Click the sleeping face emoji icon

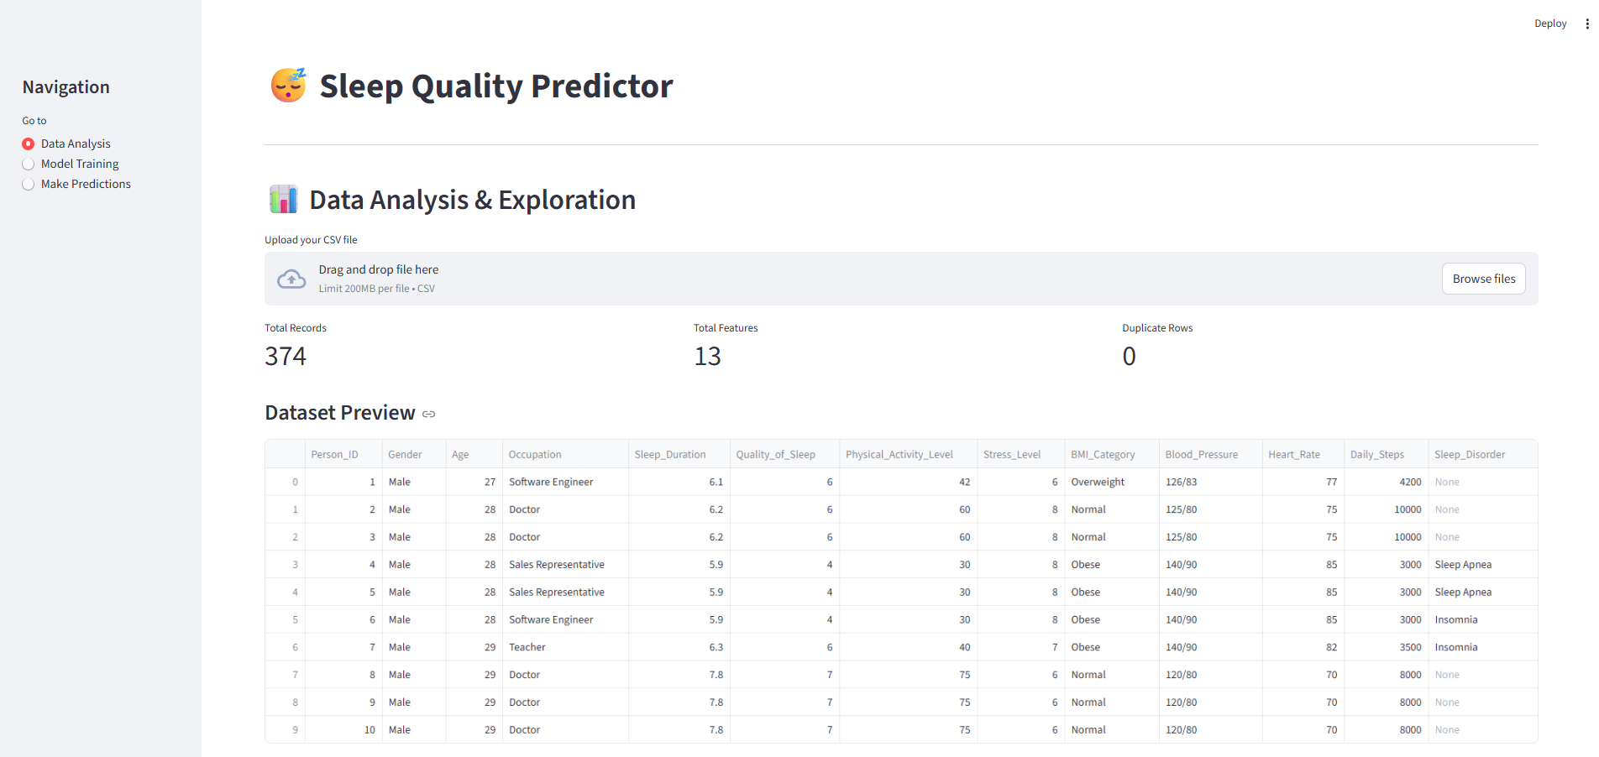[288, 86]
